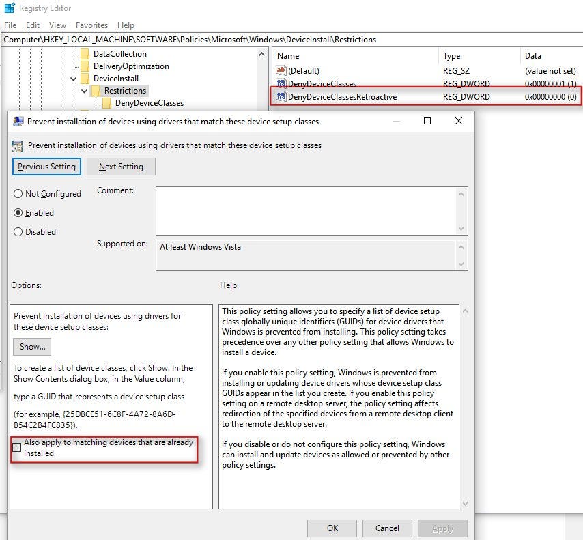
Task: Click the REG_SZ type cell
Action: coord(456,71)
